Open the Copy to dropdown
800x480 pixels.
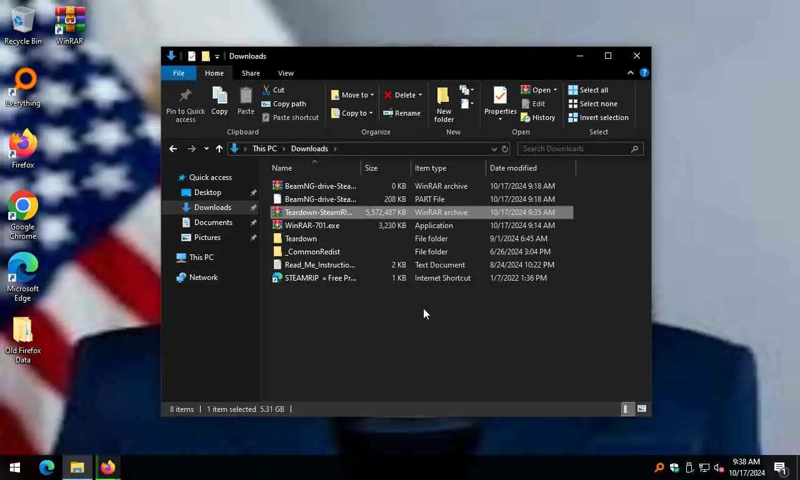352,113
